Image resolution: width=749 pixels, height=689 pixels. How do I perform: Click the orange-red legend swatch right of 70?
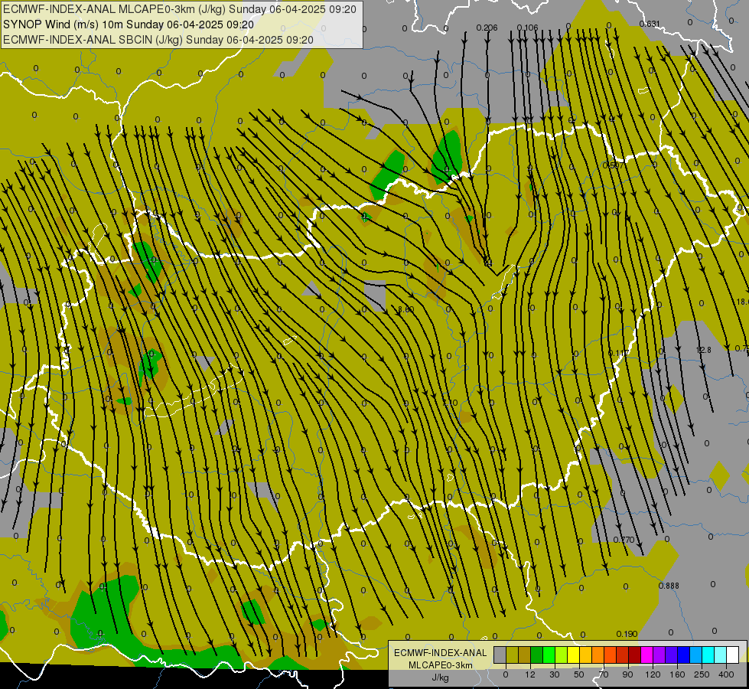pos(610,655)
